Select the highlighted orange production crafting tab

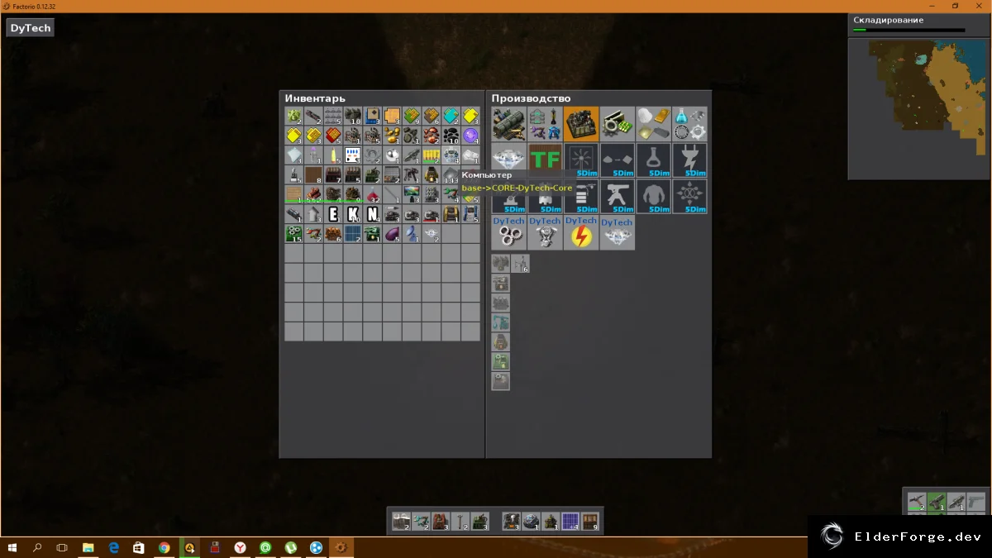coord(581,124)
